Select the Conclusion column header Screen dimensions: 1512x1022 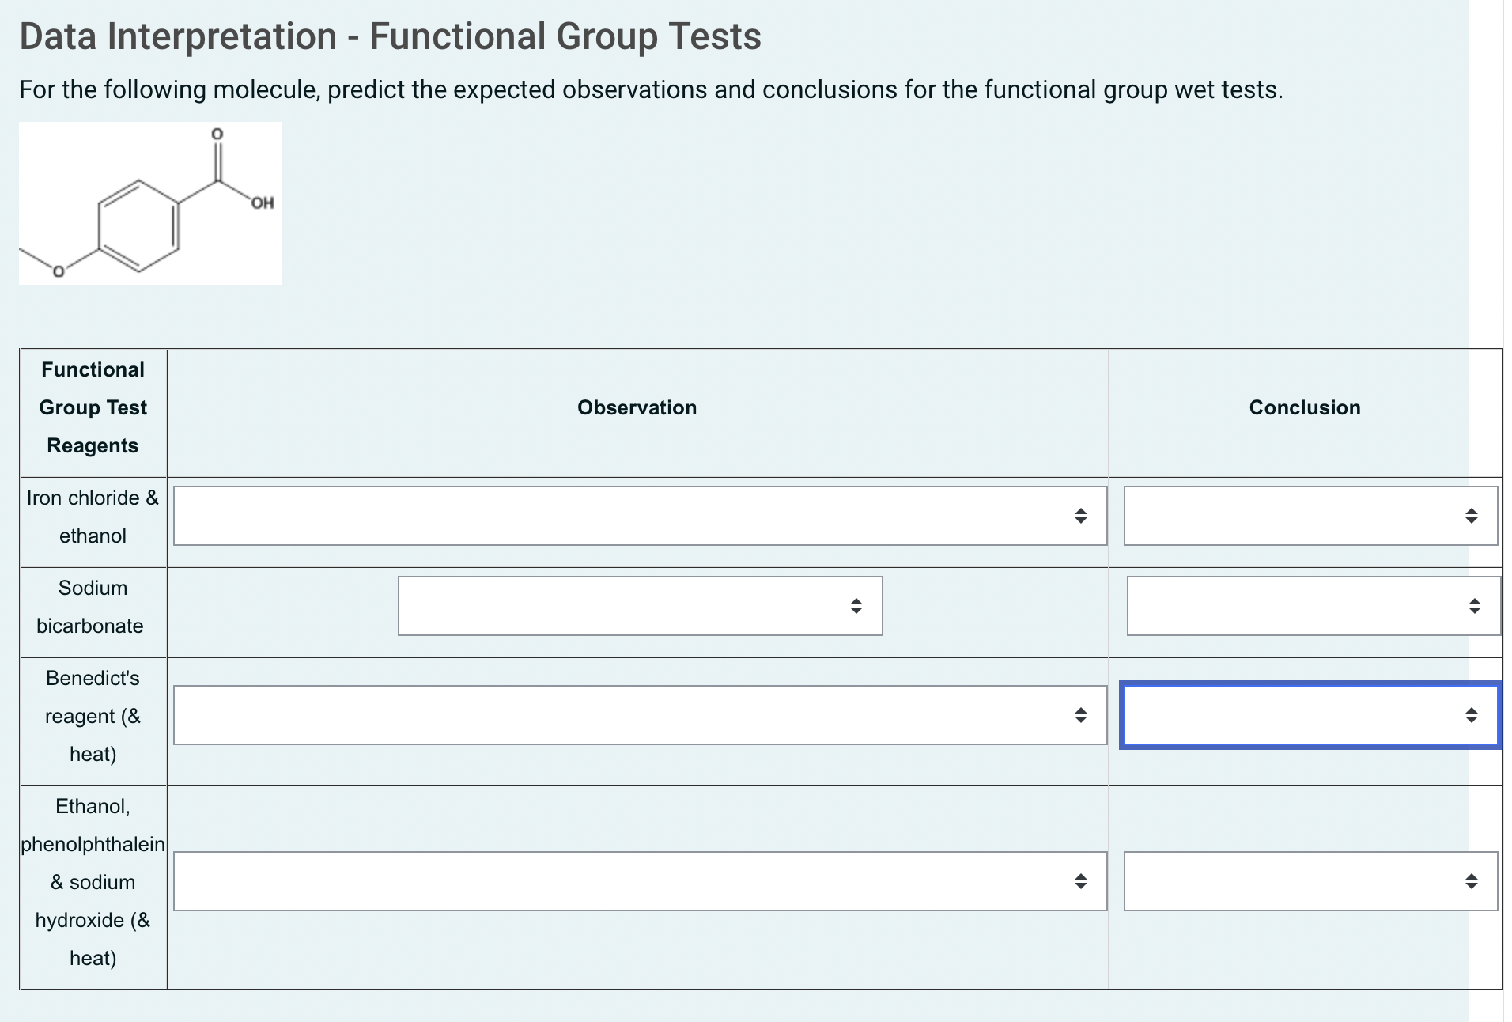[x=1304, y=407]
